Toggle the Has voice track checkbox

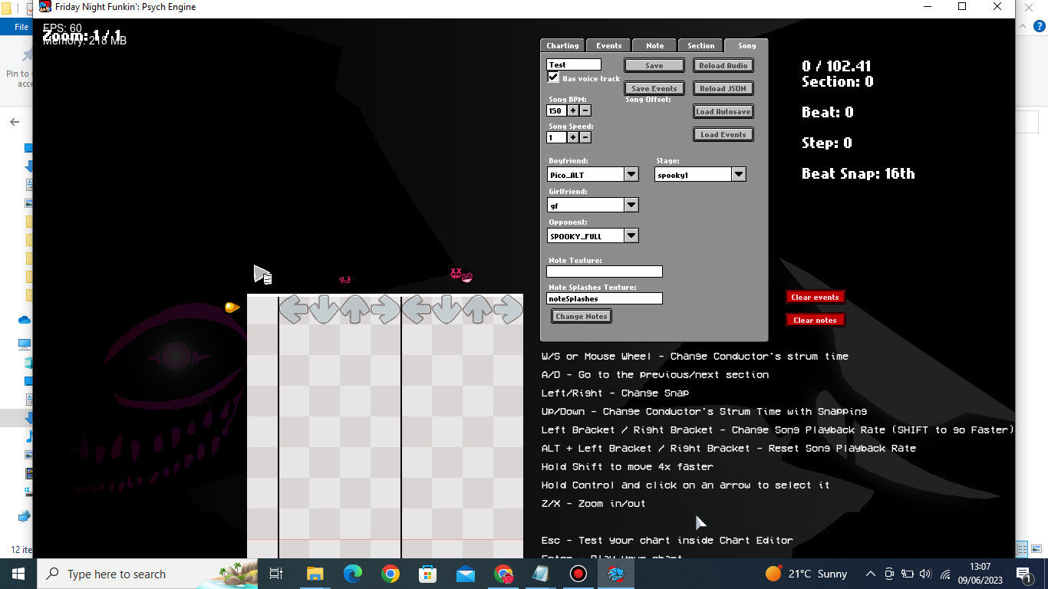(x=552, y=77)
